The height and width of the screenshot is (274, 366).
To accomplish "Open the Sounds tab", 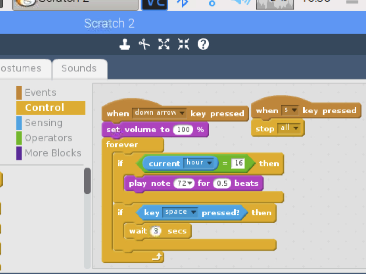I will click(x=79, y=68).
